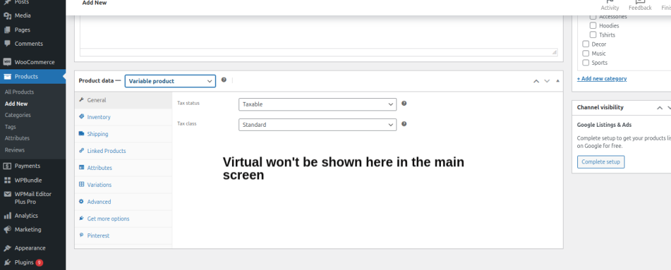Open the Variable product type dropdown

[x=170, y=81]
